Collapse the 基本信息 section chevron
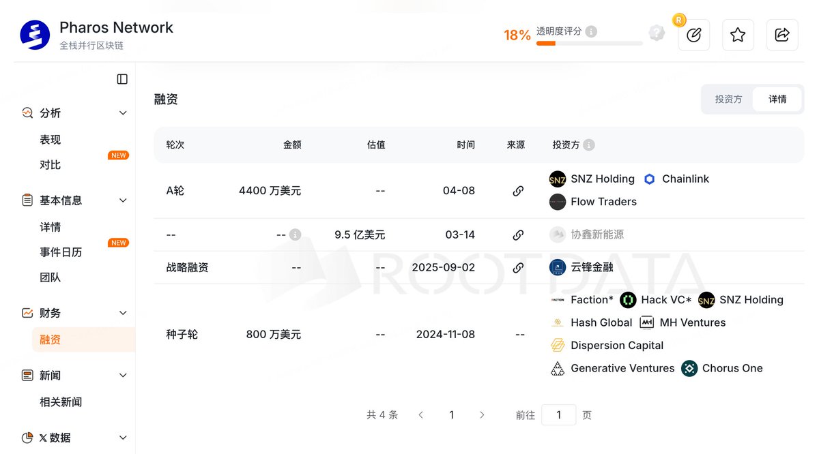 pos(123,200)
